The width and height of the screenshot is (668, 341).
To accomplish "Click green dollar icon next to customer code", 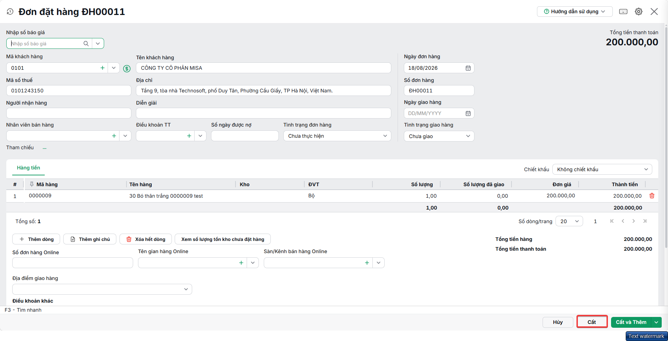I will [x=127, y=69].
